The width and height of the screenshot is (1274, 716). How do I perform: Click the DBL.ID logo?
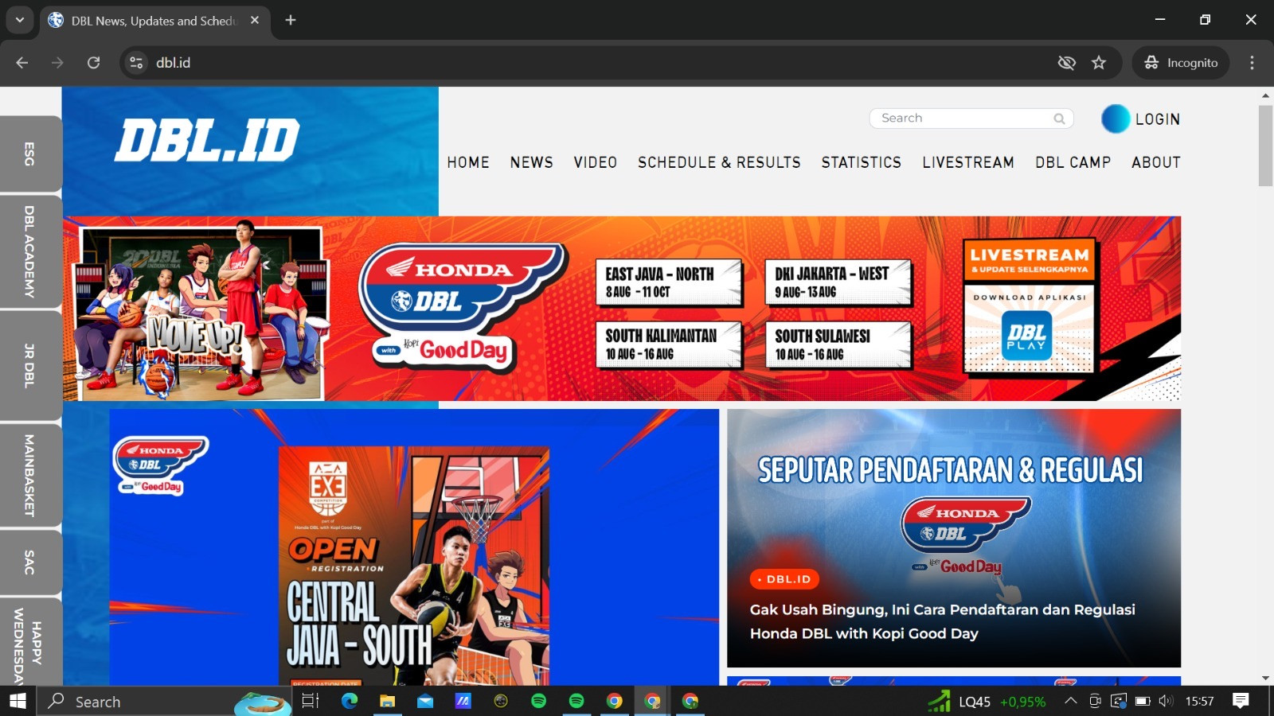(x=207, y=141)
